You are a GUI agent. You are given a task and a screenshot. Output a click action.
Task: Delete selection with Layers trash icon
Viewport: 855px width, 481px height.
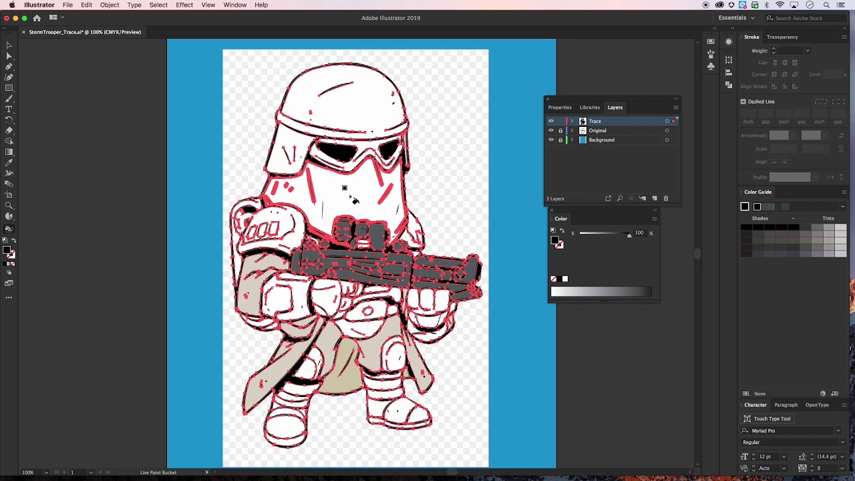pyautogui.click(x=665, y=198)
